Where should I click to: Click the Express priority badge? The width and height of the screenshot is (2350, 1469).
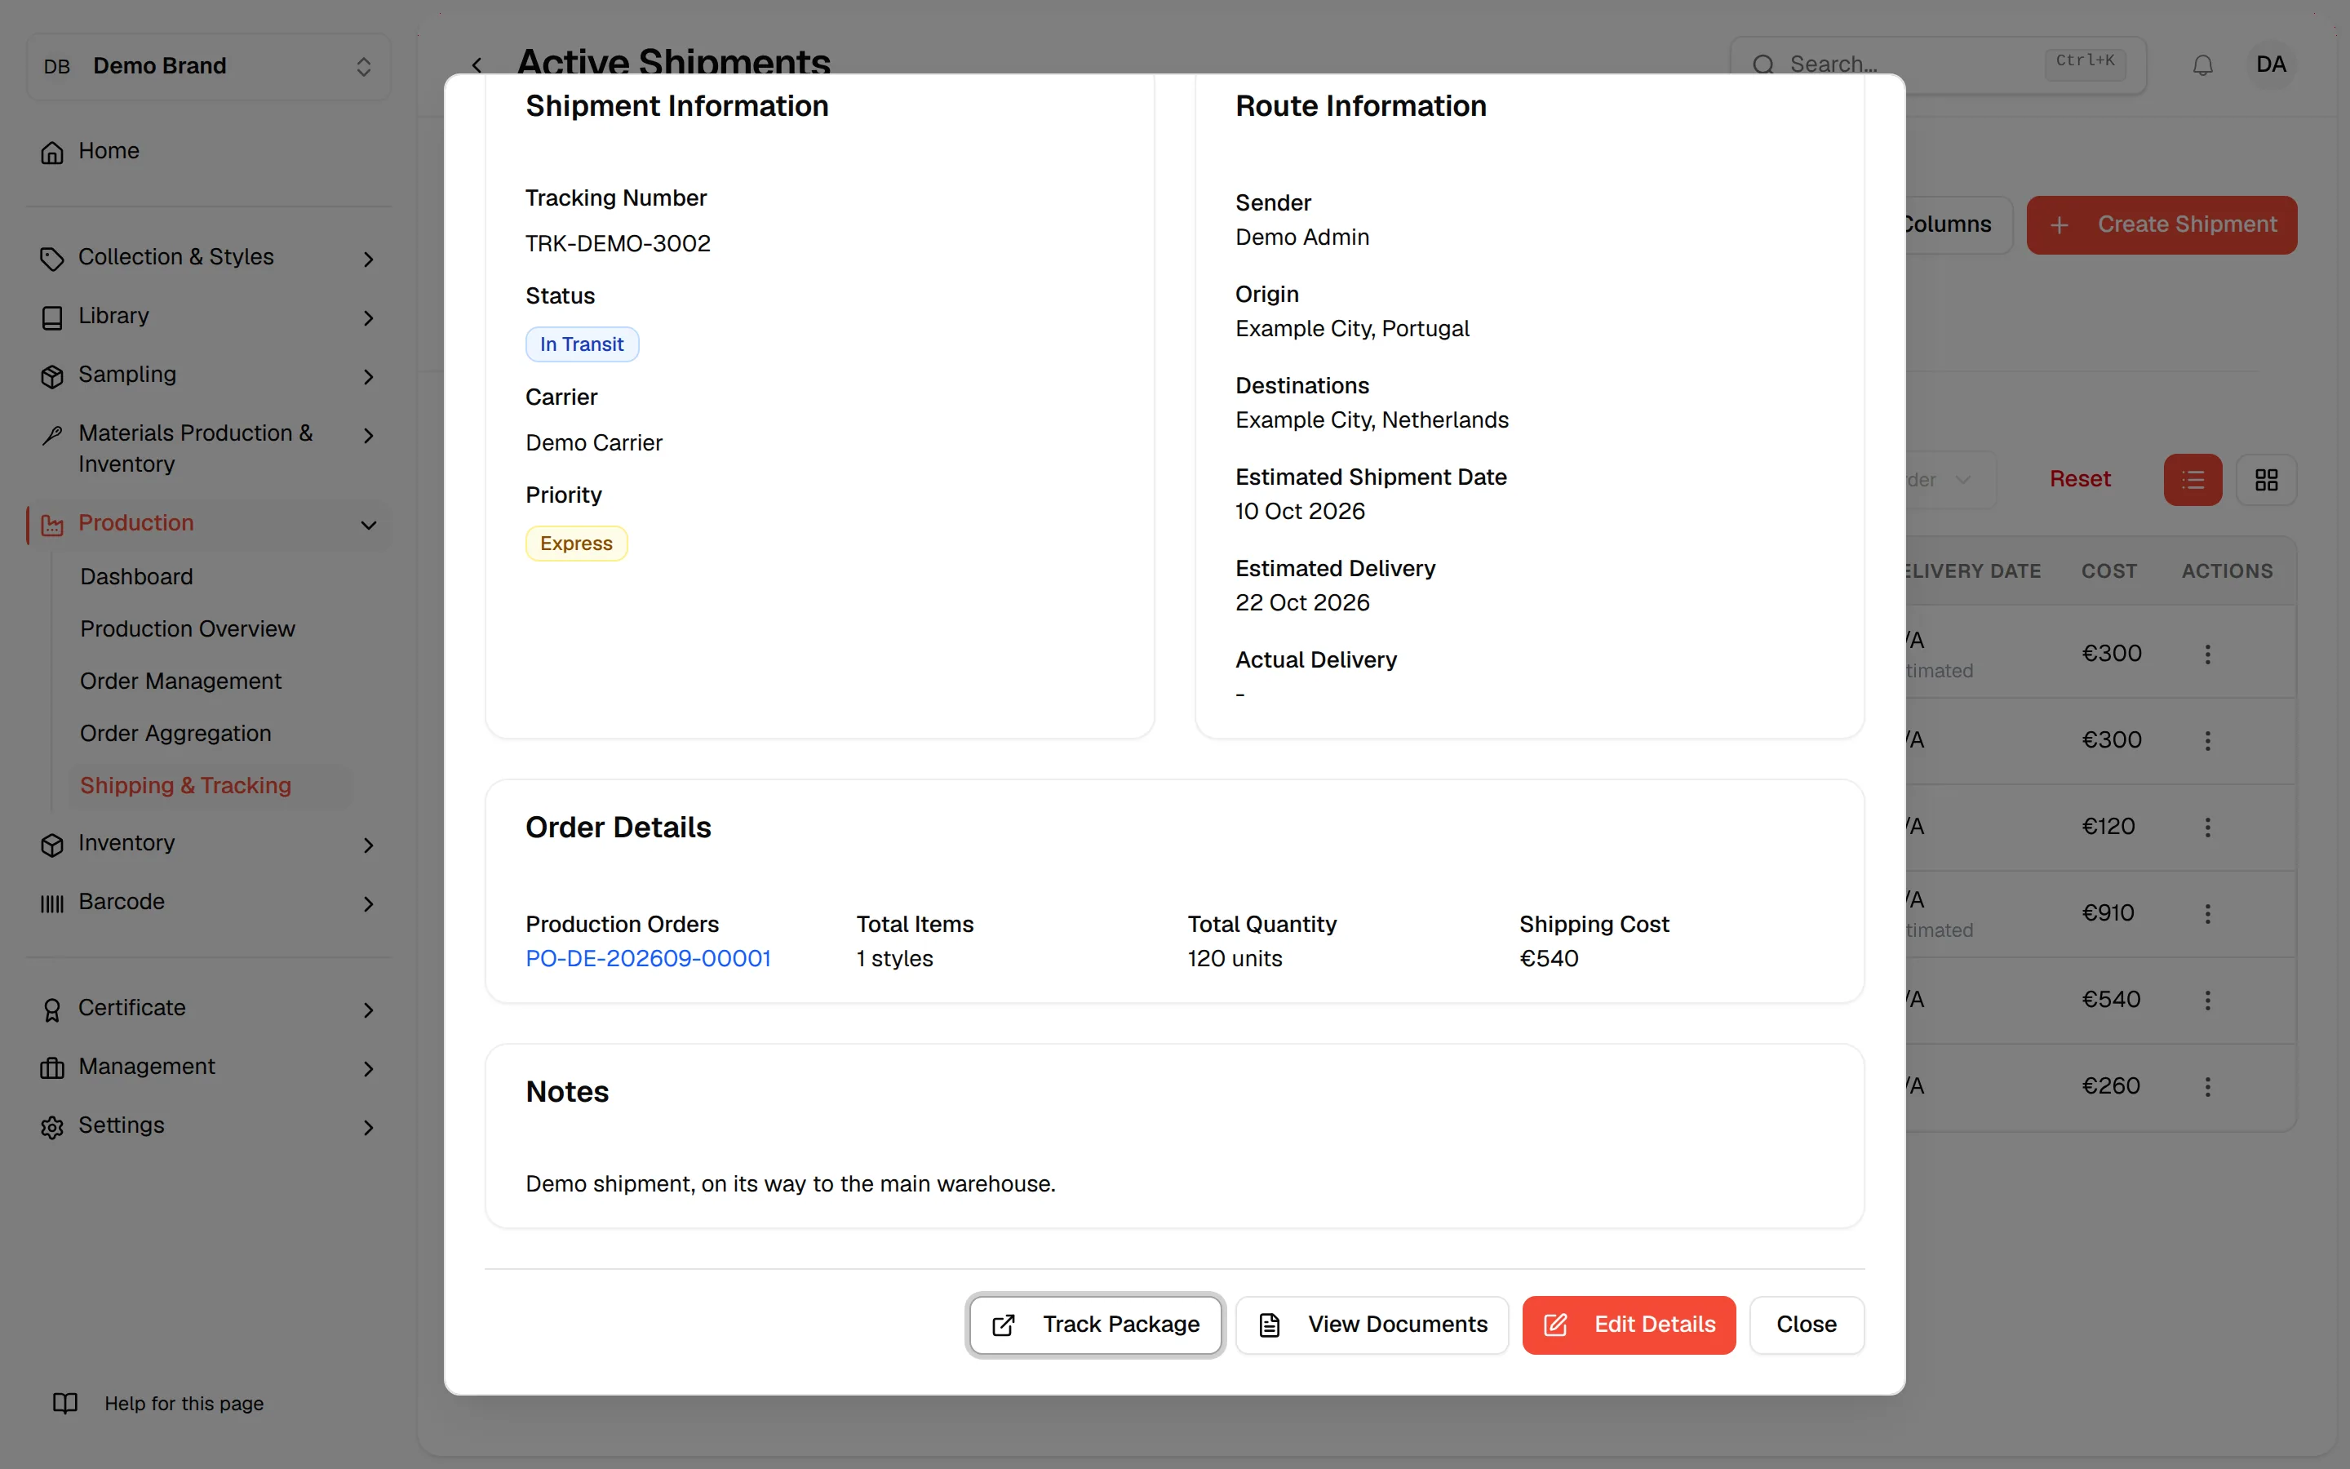coord(576,543)
